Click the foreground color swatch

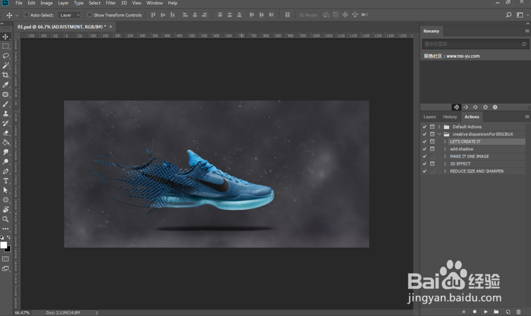tap(3, 245)
